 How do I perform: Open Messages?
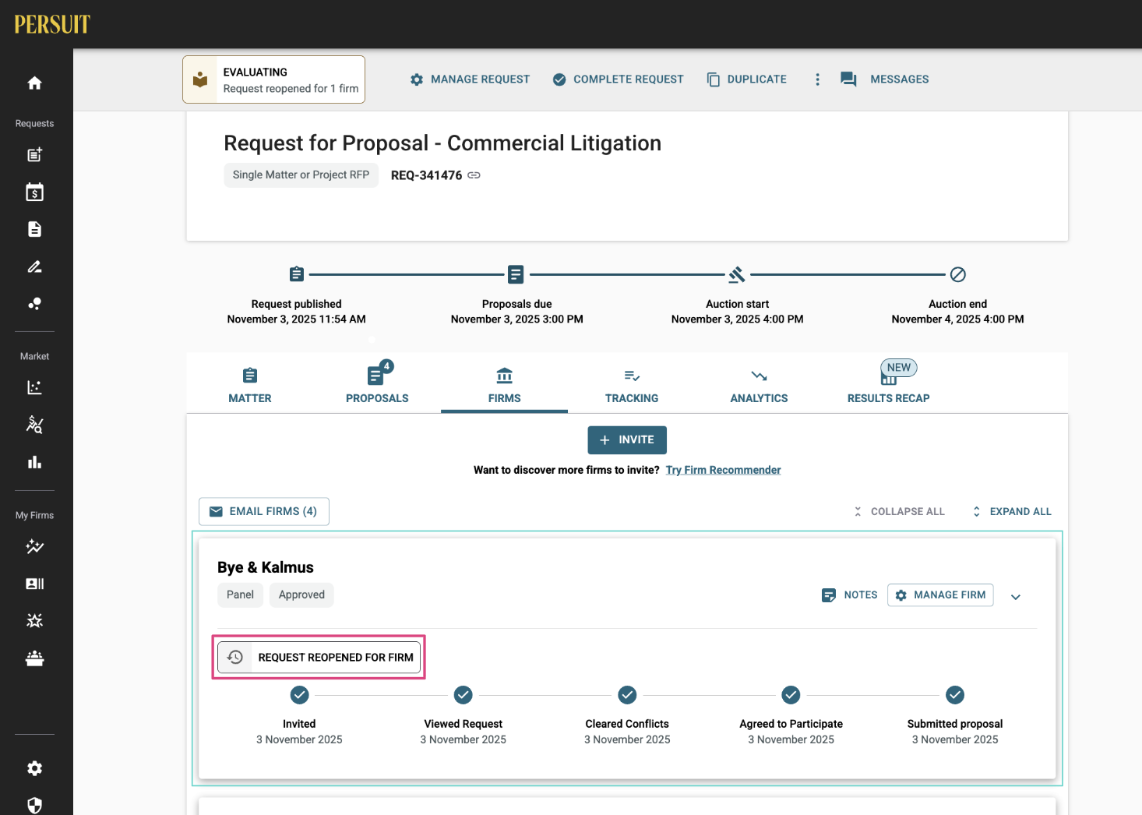coord(884,79)
